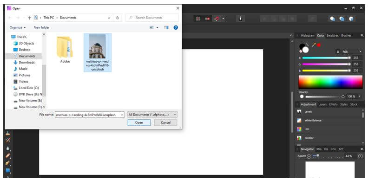Add a White Balance adjustment
375x186 pixels.
(329, 121)
